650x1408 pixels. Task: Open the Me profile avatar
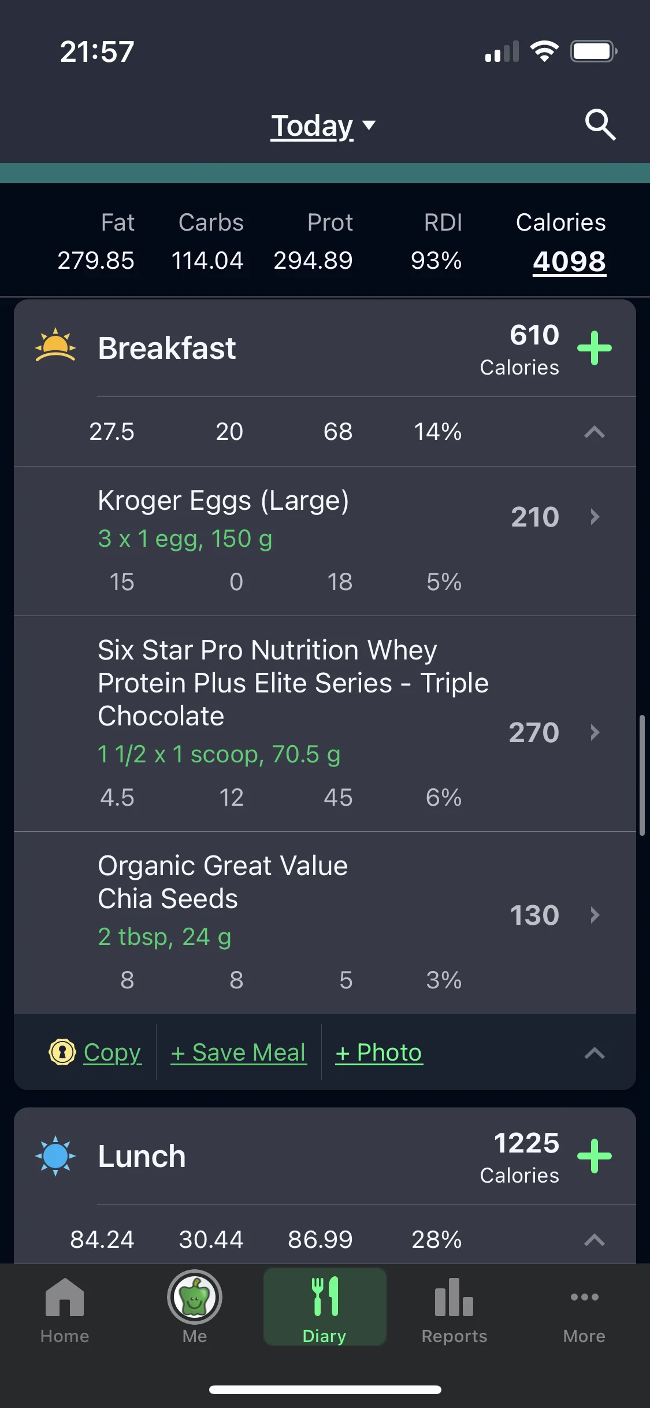[x=195, y=1298]
